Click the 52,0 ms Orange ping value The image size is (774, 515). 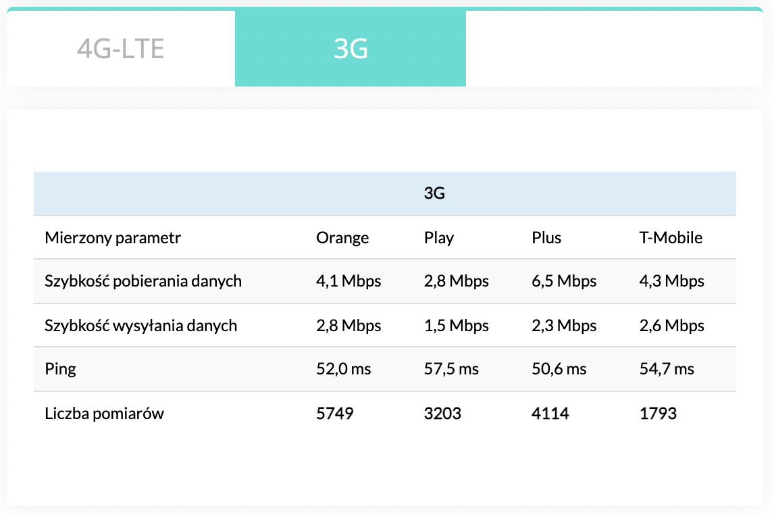(x=343, y=369)
